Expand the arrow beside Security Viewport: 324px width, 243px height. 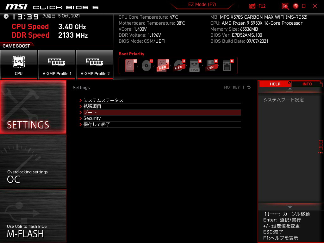point(81,118)
